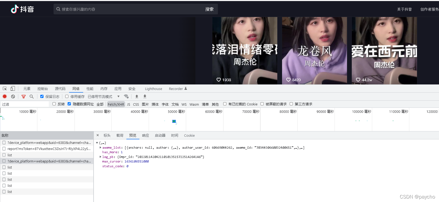439x202 pixels.
Task: Click the Douyin logo icon
Action: [15, 9]
